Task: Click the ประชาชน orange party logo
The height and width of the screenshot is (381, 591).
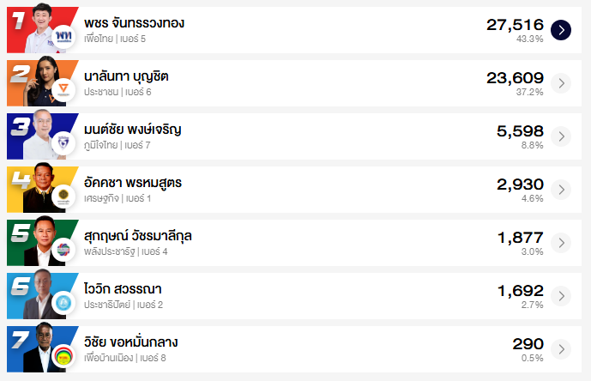Action: [63, 91]
